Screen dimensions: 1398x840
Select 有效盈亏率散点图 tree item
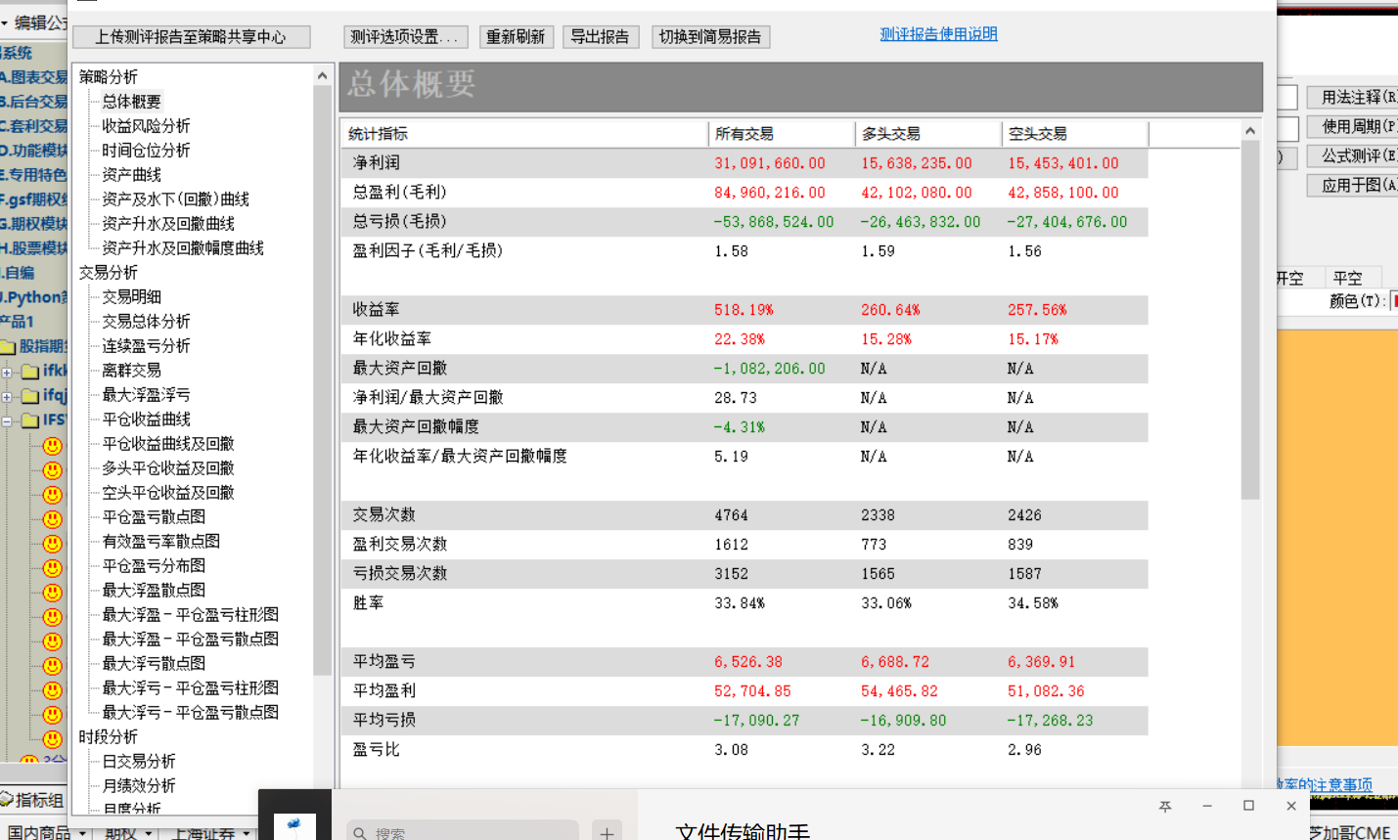tap(160, 542)
